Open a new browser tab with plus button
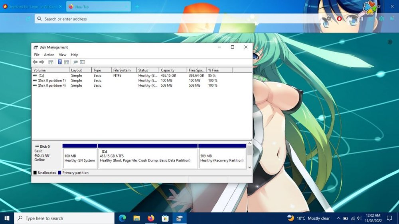The width and height of the screenshot is (399, 224). point(137,7)
